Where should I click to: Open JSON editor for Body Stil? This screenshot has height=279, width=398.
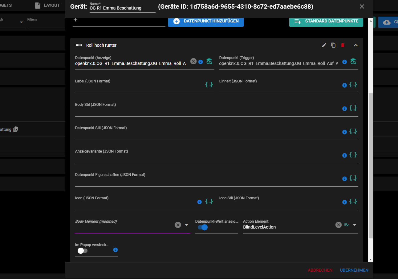[353, 108]
